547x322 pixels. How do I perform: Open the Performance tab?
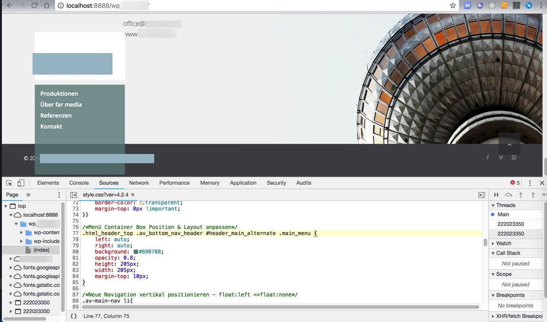click(x=174, y=183)
